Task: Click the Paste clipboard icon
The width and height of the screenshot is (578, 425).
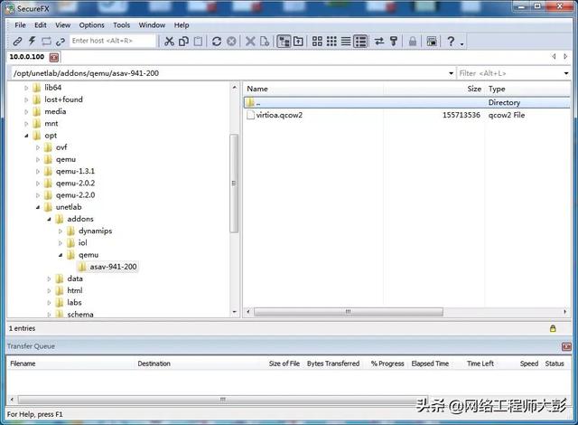Action: click(198, 41)
